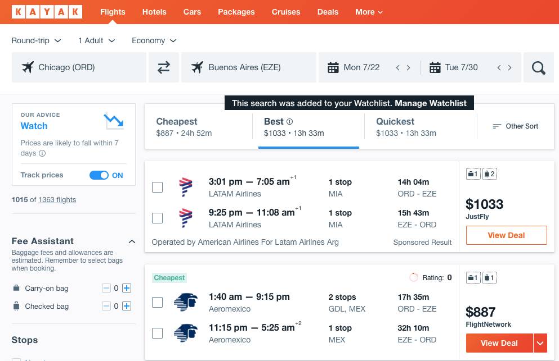Click the rating circle icon
This screenshot has width=559, height=361.
[x=414, y=277]
